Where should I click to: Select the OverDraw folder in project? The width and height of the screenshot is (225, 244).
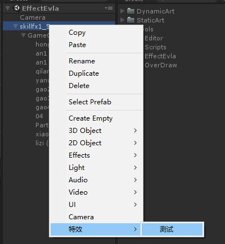tap(161, 65)
